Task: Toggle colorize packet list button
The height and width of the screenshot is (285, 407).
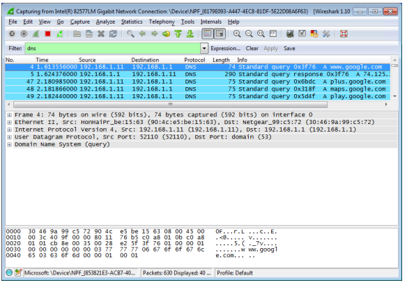Action: [207, 34]
